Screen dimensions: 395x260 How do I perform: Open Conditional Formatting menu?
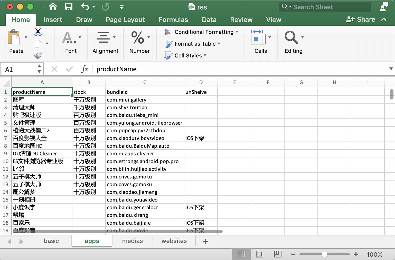coord(201,32)
